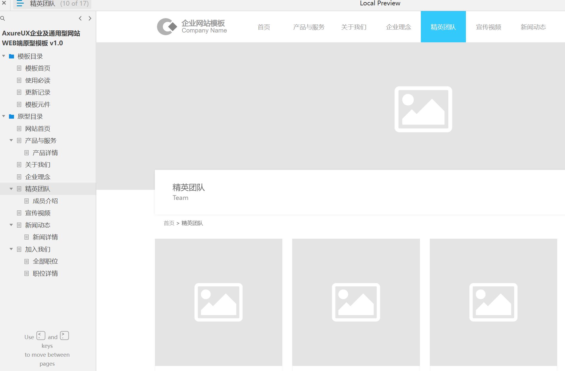Screen dimensions: 565x371
Task: Click 新闻动态 in the top navigation
Action: click(533, 27)
